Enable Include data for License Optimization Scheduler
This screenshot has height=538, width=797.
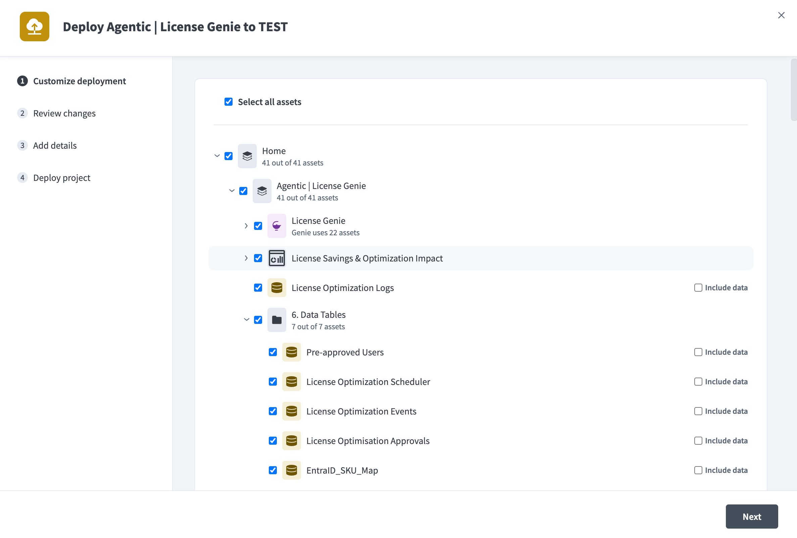coord(698,382)
